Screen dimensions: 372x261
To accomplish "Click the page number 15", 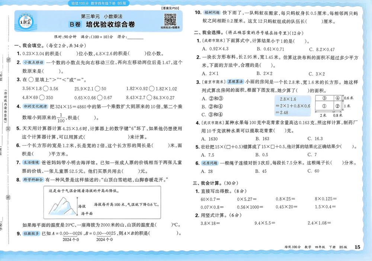I will coord(357,247).
